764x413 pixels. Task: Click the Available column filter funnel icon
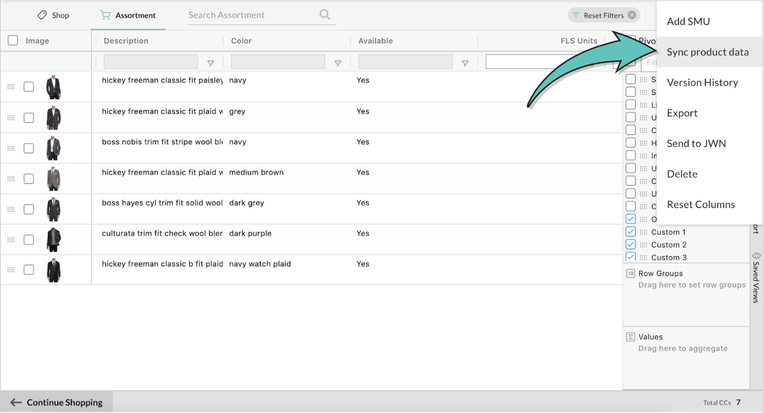(465, 63)
